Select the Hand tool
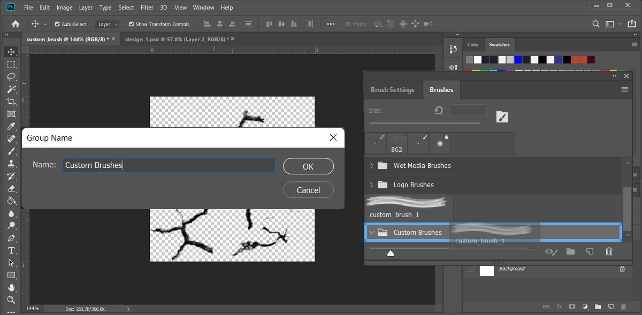This screenshot has height=315, width=642. pos(11,288)
